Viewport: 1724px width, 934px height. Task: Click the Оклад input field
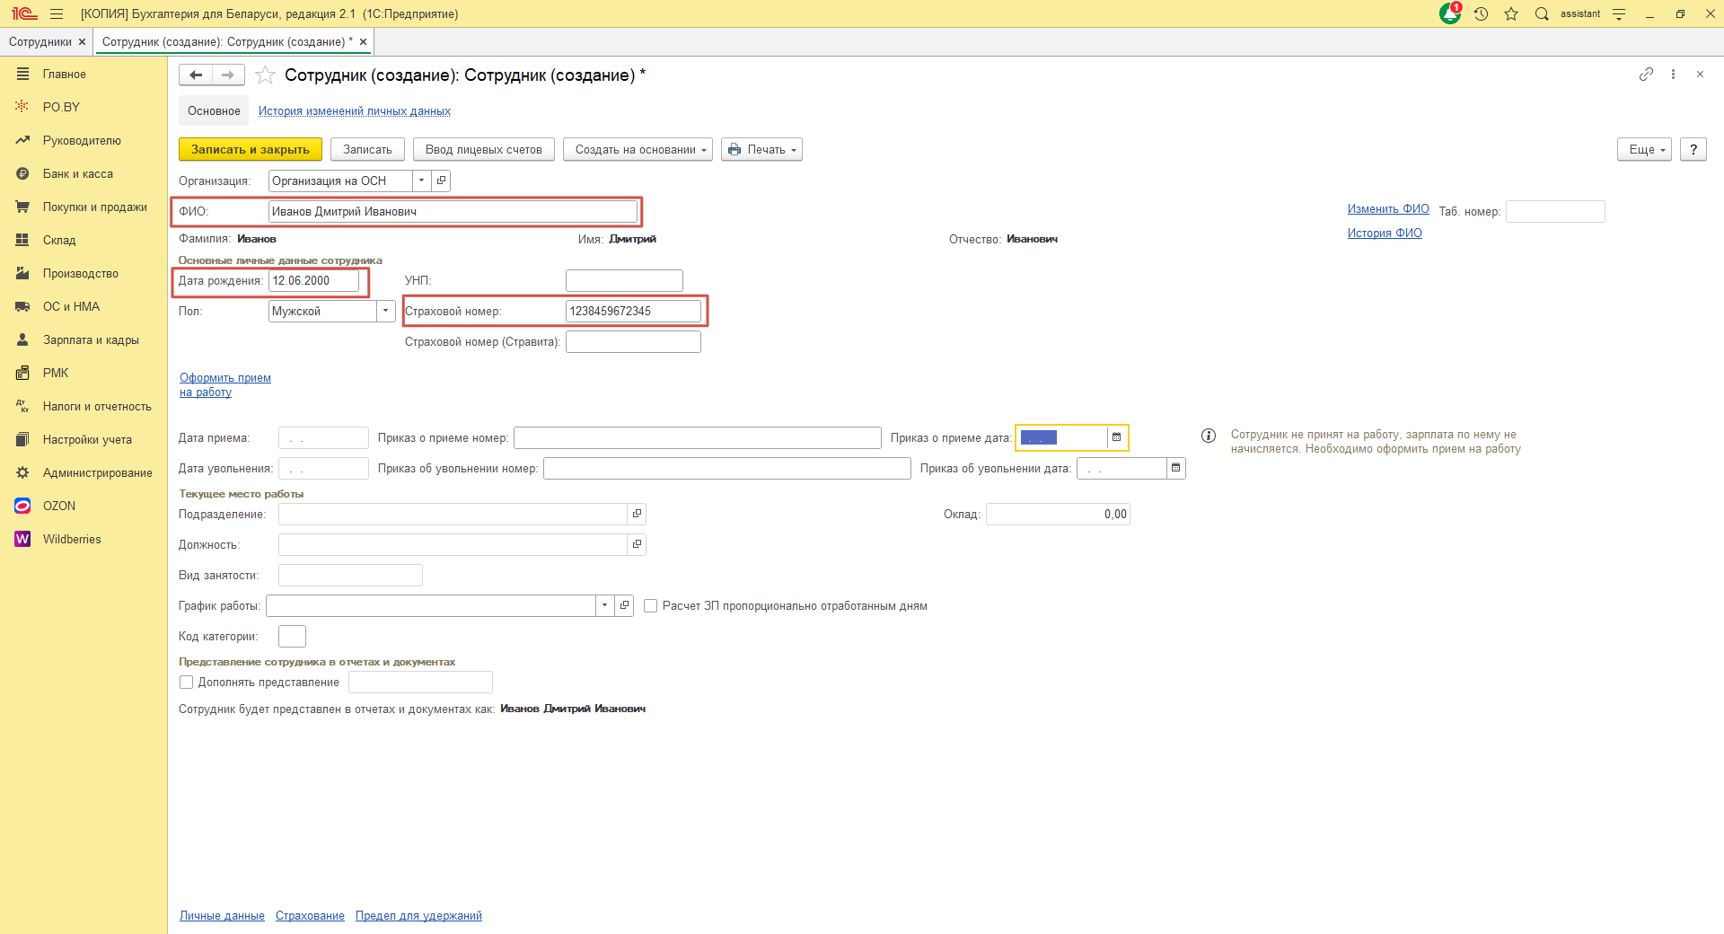pos(1057,515)
